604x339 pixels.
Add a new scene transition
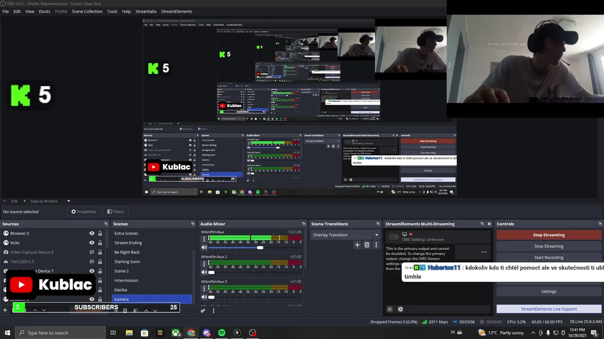[357, 245]
